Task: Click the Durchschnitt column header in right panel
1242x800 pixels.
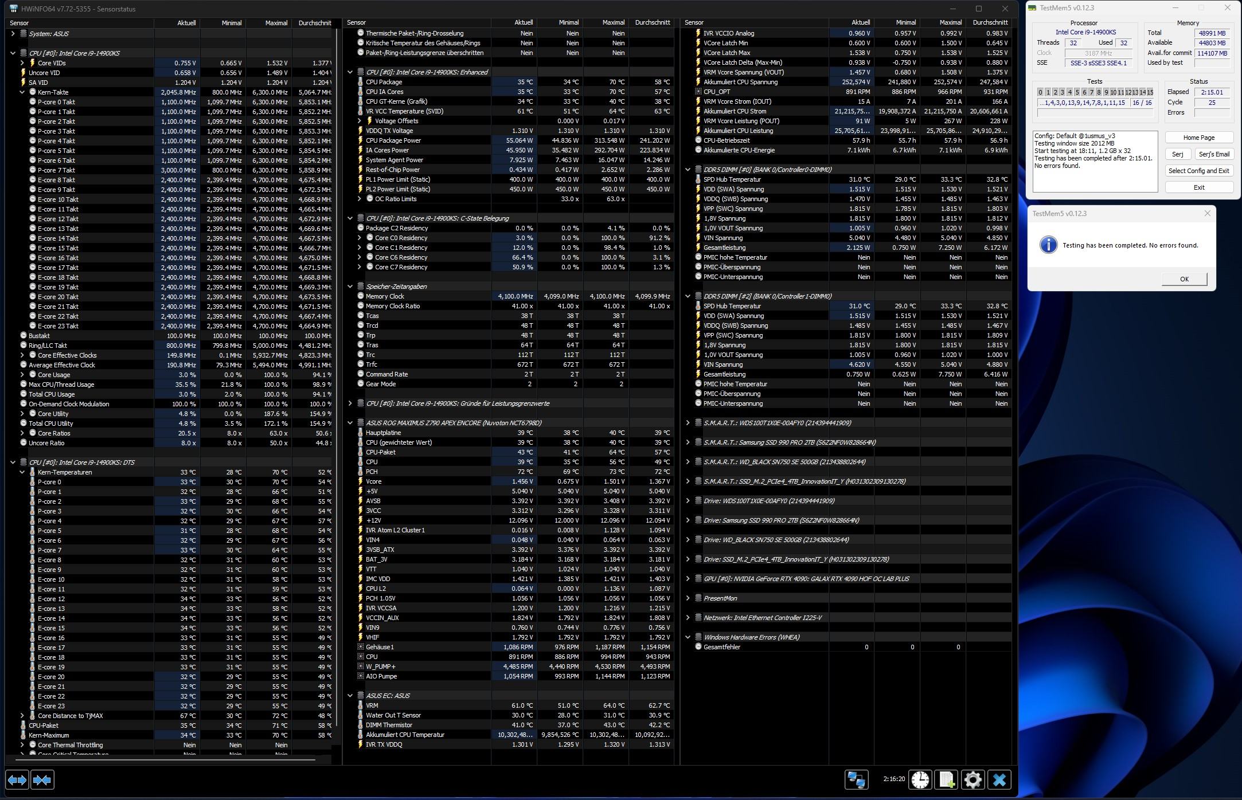Action: (990, 23)
